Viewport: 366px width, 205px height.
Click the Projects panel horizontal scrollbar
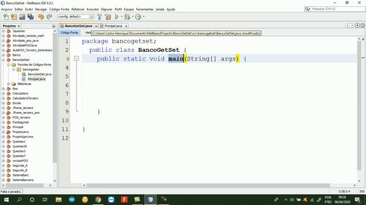(x=25, y=186)
